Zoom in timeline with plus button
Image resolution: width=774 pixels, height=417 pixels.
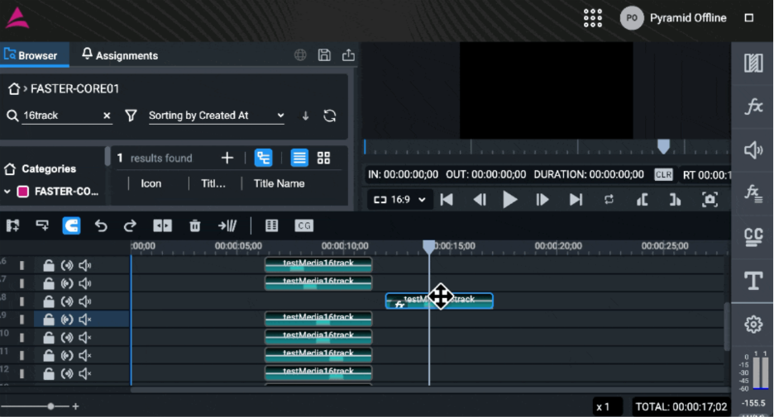coord(75,406)
